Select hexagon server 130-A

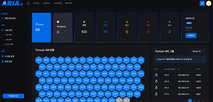point(104,87)
